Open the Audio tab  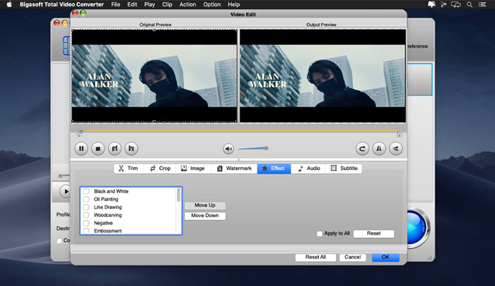(x=309, y=168)
